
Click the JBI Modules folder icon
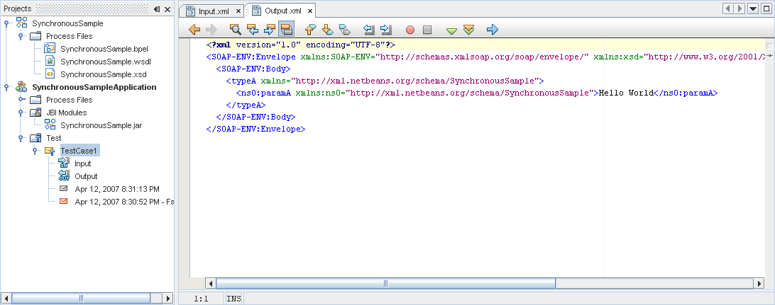[35, 113]
